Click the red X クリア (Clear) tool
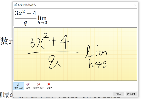The height and width of the screenshot is (99, 148). pyautogui.click(x=49, y=86)
